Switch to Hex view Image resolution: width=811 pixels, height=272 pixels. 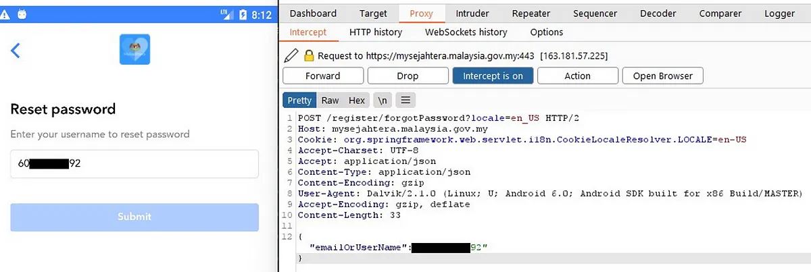357,100
